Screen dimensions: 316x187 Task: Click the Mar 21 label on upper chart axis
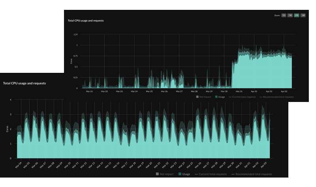click(x=89, y=91)
